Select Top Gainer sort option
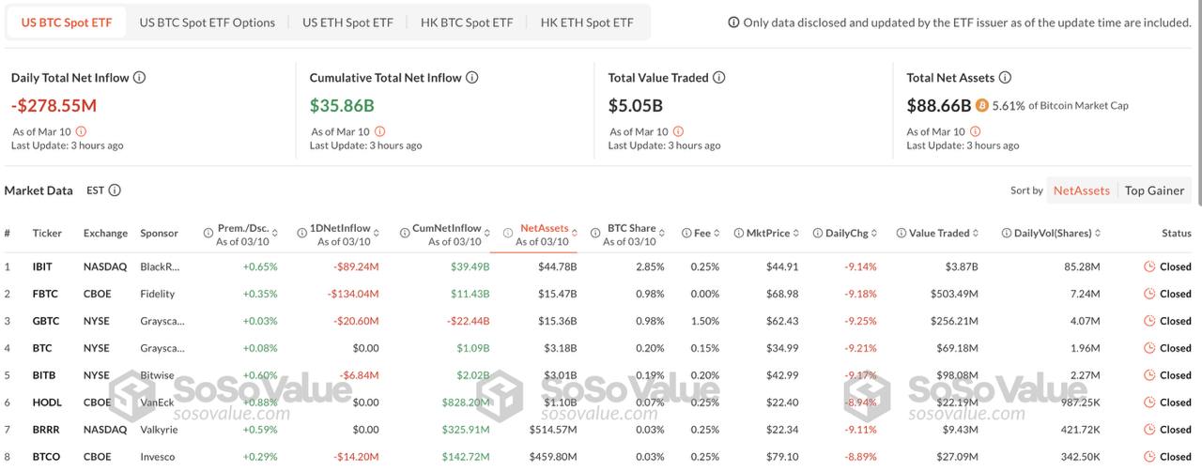 coord(1154,190)
